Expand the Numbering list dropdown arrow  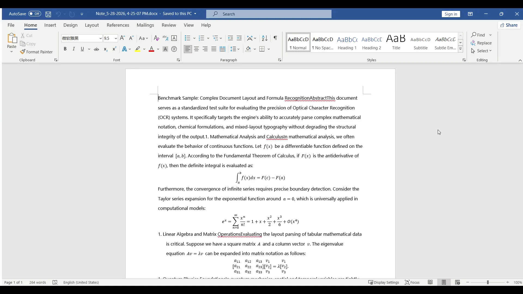[208, 38]
